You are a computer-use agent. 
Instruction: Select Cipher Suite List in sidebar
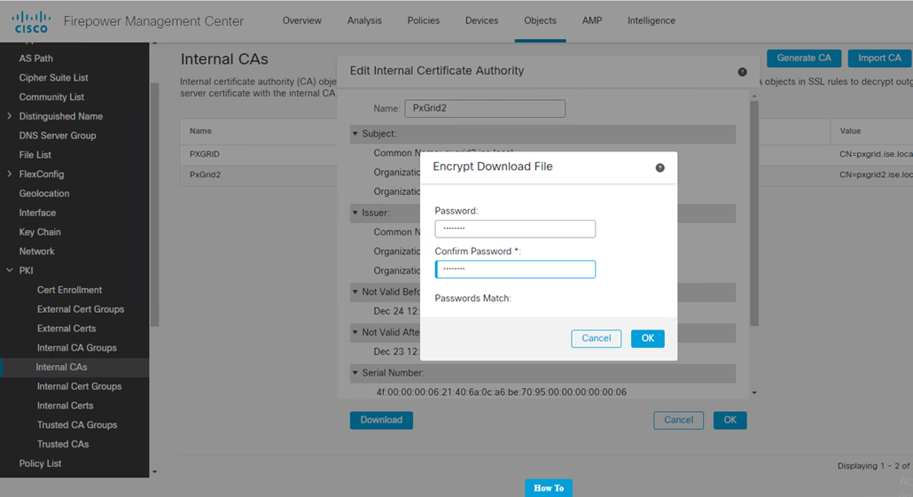pyautogui.click(x=53, y=77)
